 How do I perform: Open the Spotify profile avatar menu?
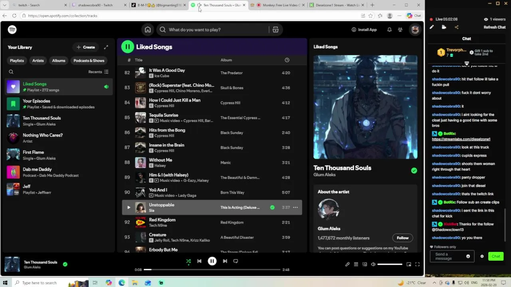415,29
